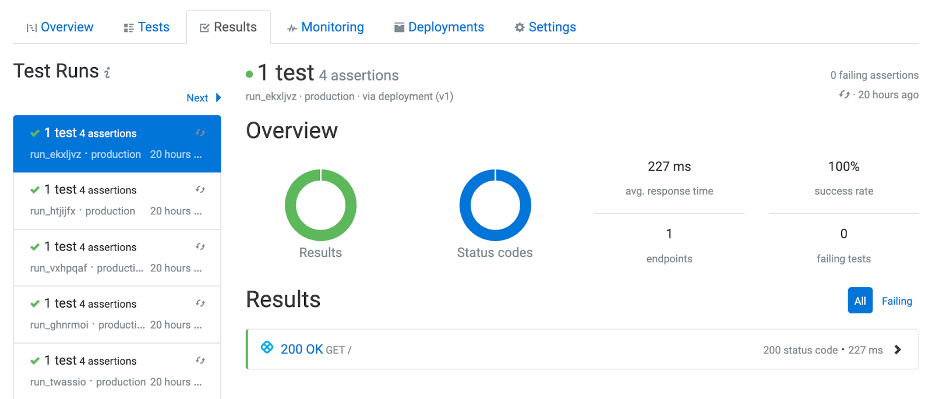
Task: Click the green checkmark on run_vxhpqaf row
Action: point(35,247)
